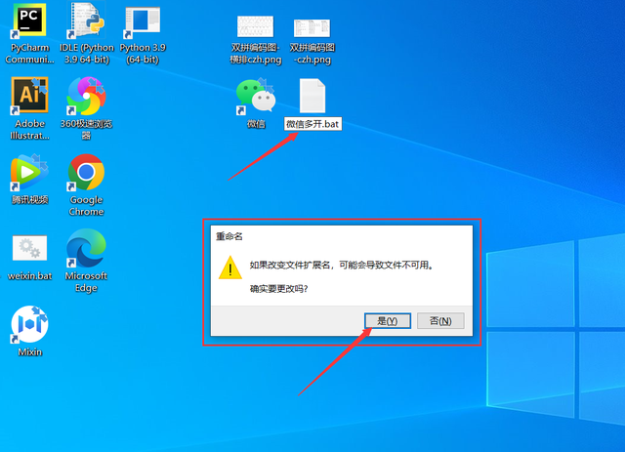Viewport: 625px width, 452px height.
Task: Select the Google Chrome desktop icon
Action: click(x=87, y=172)
